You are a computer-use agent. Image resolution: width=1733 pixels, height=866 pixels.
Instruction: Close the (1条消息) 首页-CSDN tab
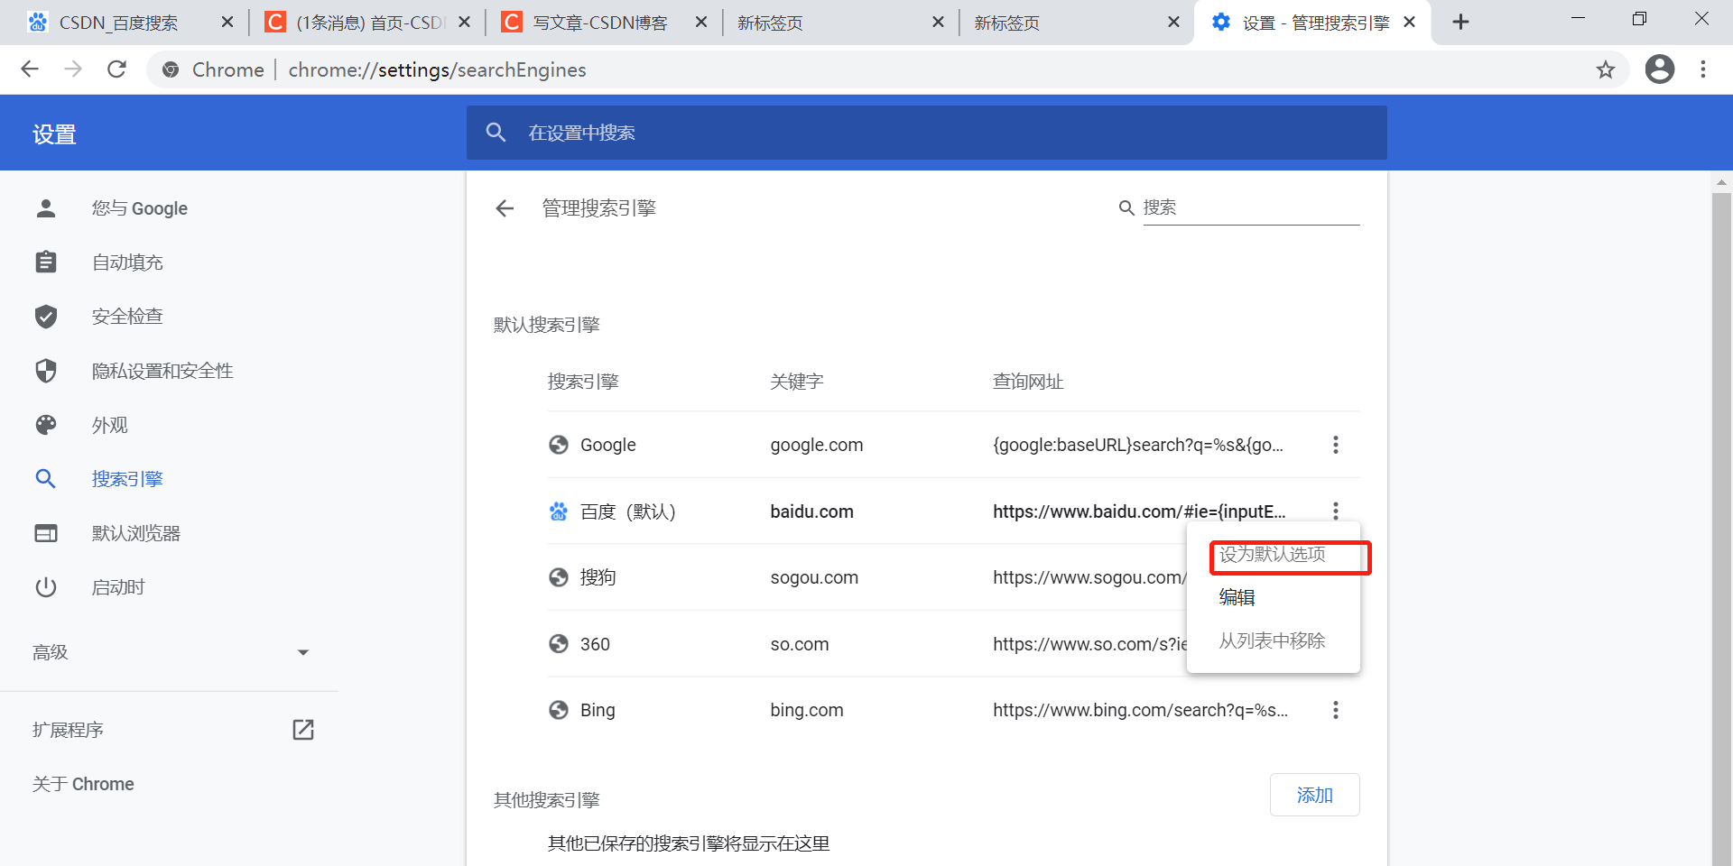(x=464, y=23)
